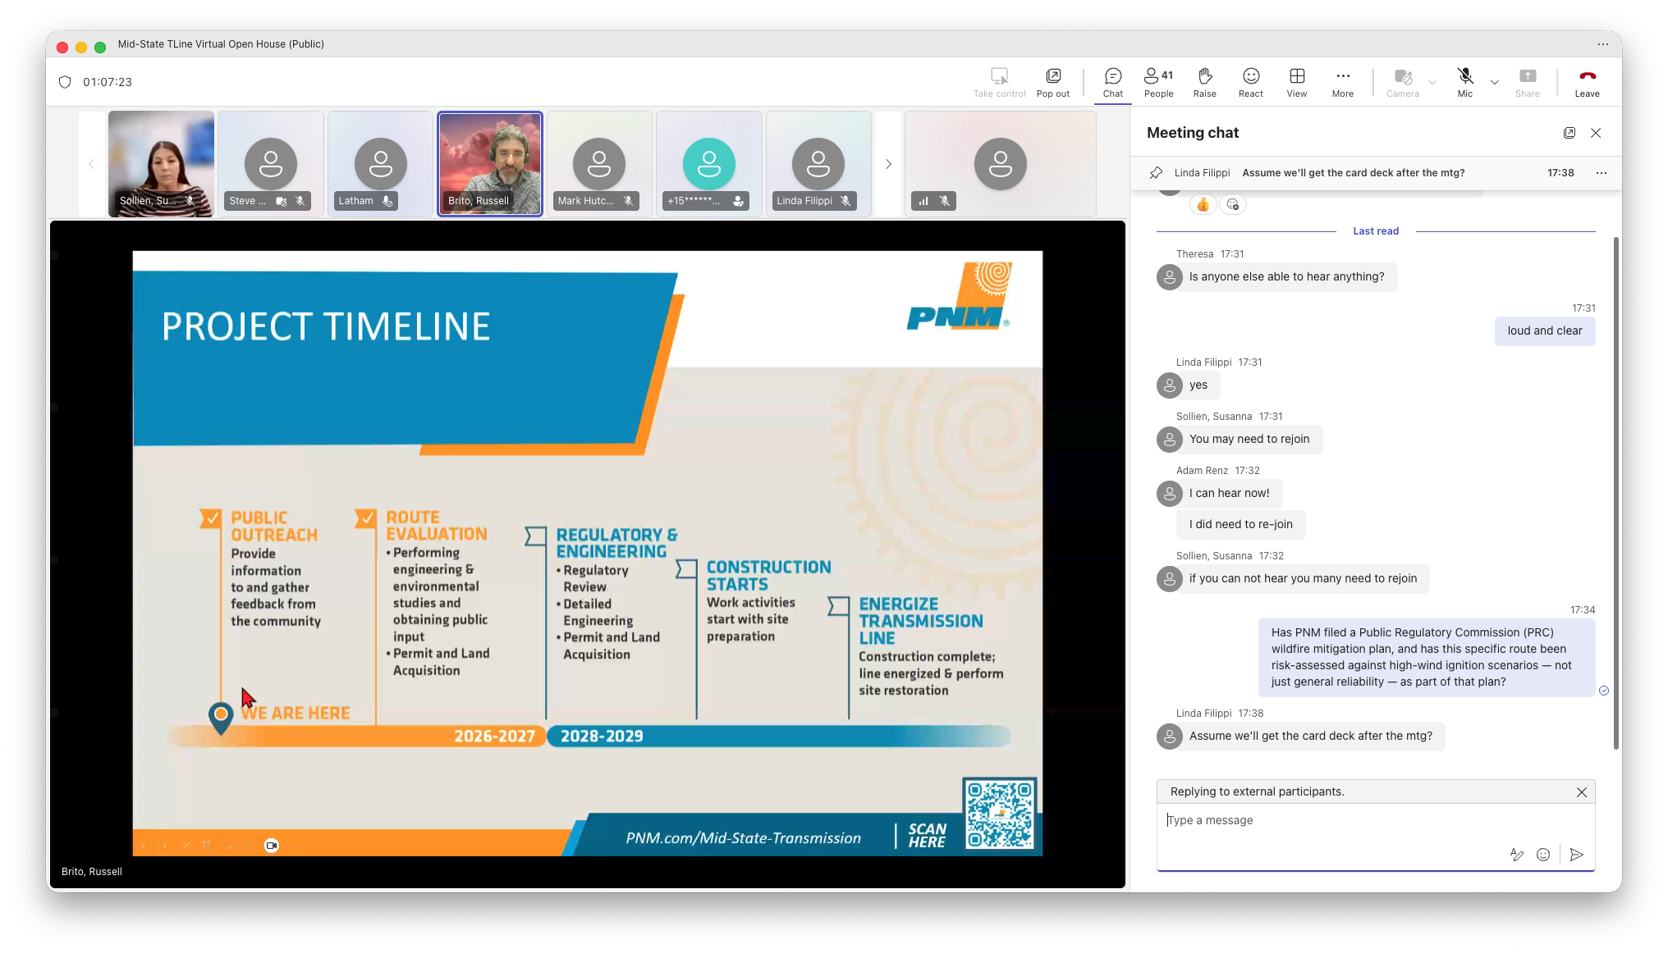The image size is (1668, 953).
Task: Select the message "Is anyone else able to hear anything?"
Action: (1286, 277)
